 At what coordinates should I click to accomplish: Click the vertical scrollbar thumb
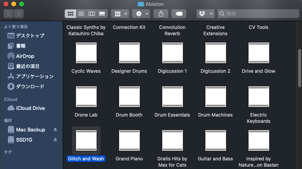tap(300, 68)
